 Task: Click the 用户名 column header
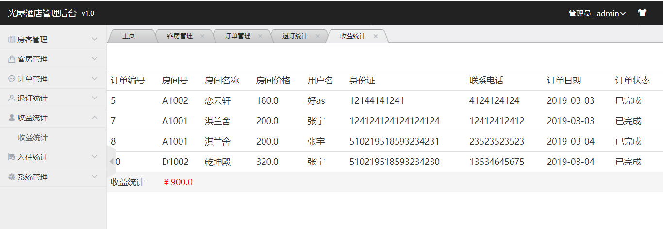[x=320, y=81]
